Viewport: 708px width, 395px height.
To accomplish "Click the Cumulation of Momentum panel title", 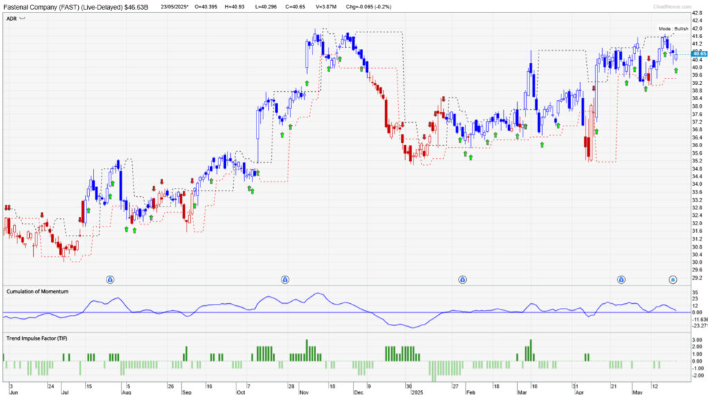I will point(37,291).
